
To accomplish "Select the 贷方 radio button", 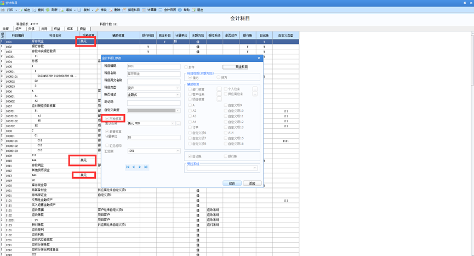I will (x=219, y=77).
